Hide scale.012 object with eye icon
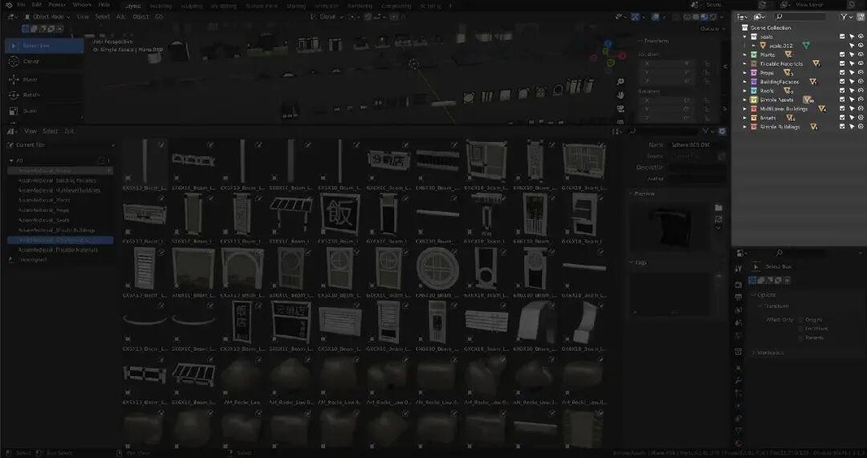Image resolution: width=867 pixels, height=458 pixels. pyautogui.click(x=861, y=45)
